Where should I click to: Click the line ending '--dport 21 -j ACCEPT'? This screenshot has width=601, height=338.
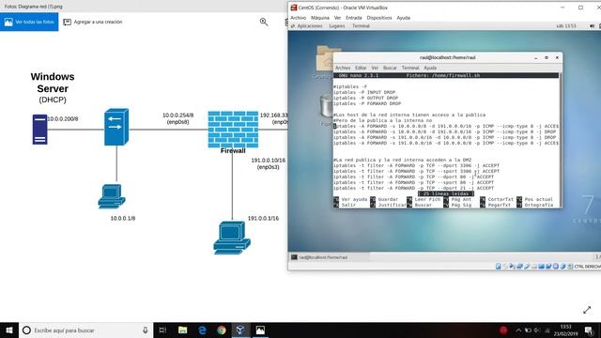pyautogui.click(x=413, y=188)
